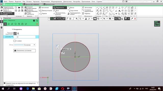This screenshot has height=91, width=163.
Task: Create a new document icon
Action: pos(16,8)
